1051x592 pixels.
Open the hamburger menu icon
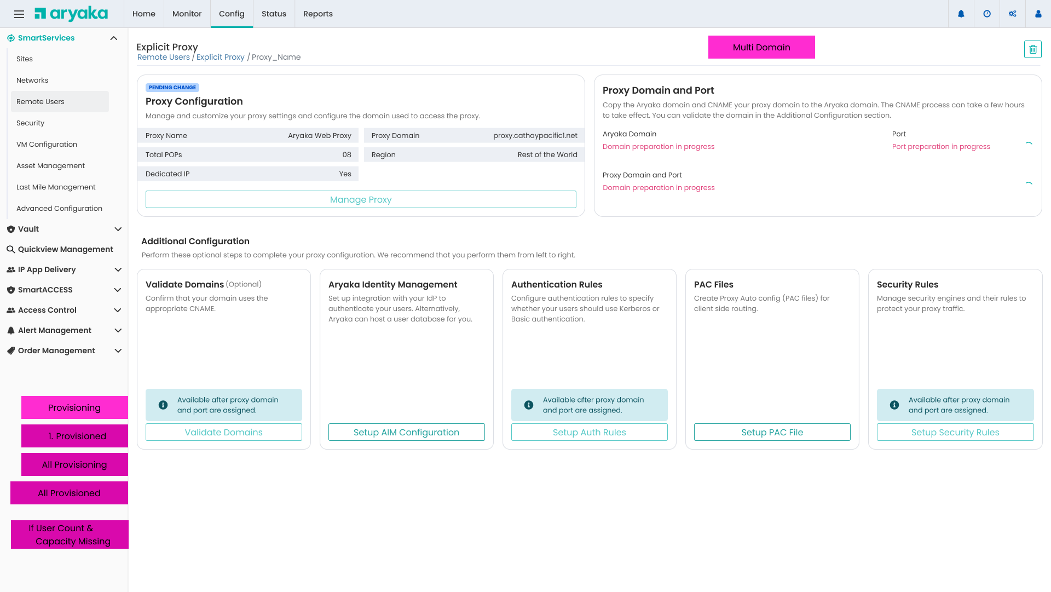[19, 14]
